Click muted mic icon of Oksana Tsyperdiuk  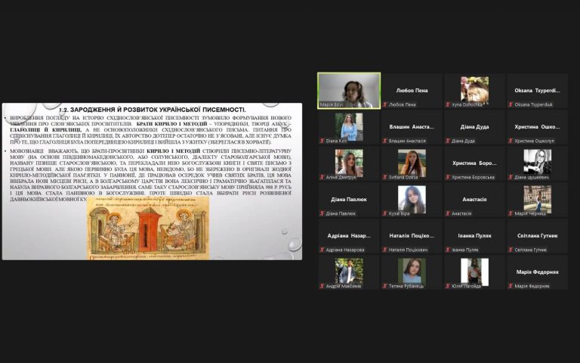pyautogui.click(x=511, y=105)
